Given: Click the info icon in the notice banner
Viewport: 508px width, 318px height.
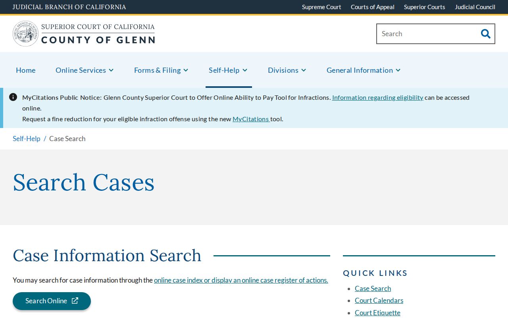Looking at the screenshot, I should 13,97.
